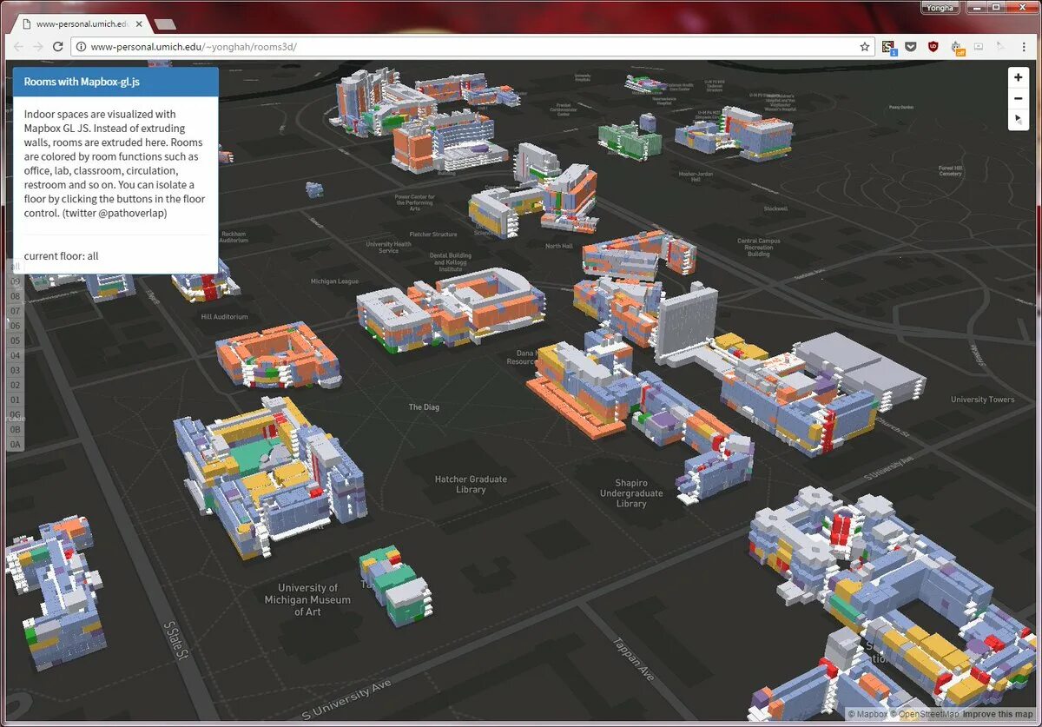The width and height of the screenshot is (1042, 727).
Task: Click the 'Hatcher Graduate Library' map label
Action: pos(471,485)
